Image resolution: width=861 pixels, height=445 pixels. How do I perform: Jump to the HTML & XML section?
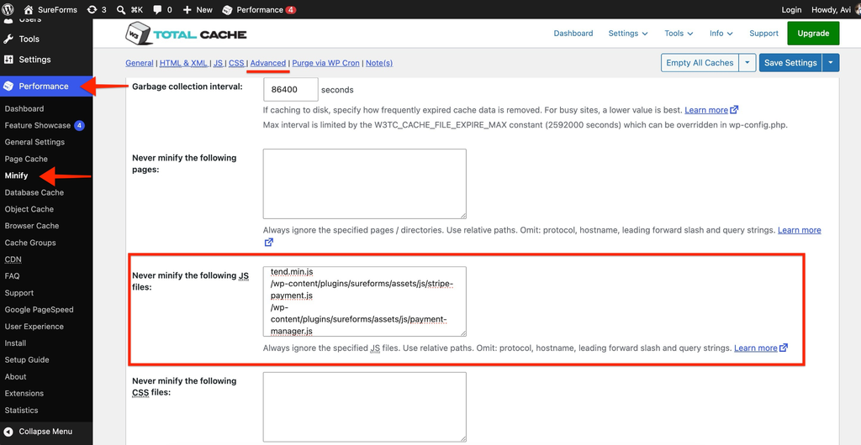pos(183,63)
